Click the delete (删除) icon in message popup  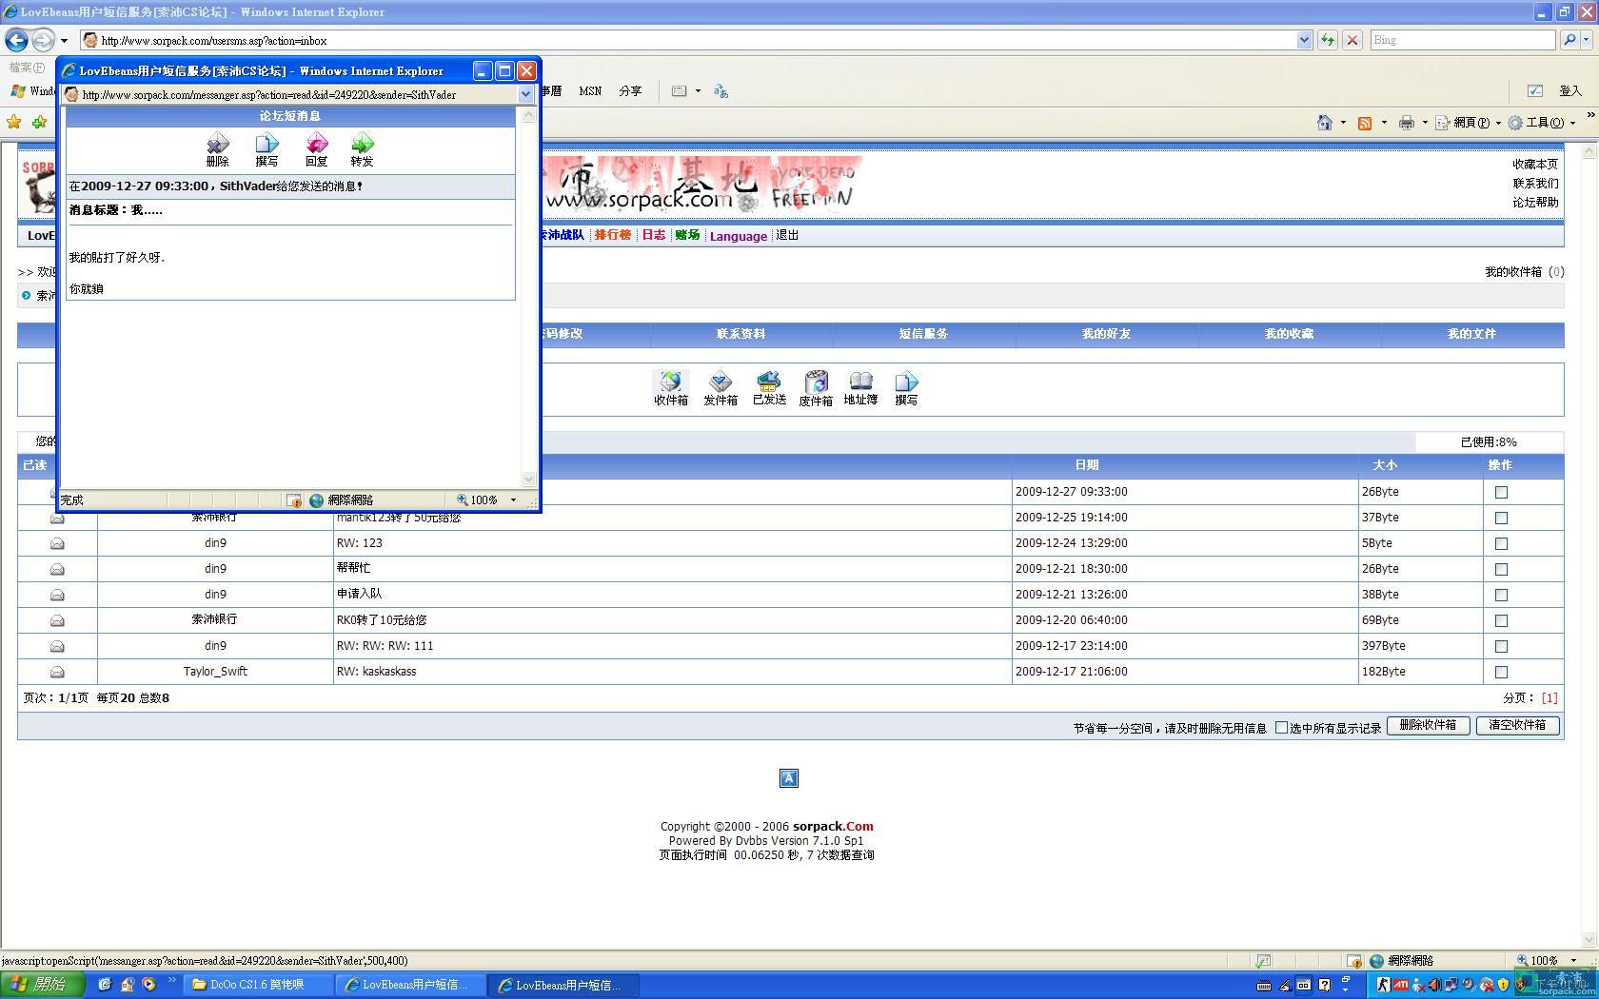pos(218,148)
